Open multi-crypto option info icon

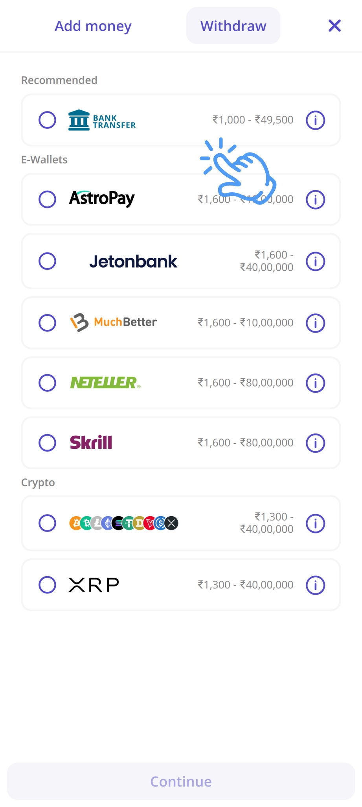(x=315, y=523)
